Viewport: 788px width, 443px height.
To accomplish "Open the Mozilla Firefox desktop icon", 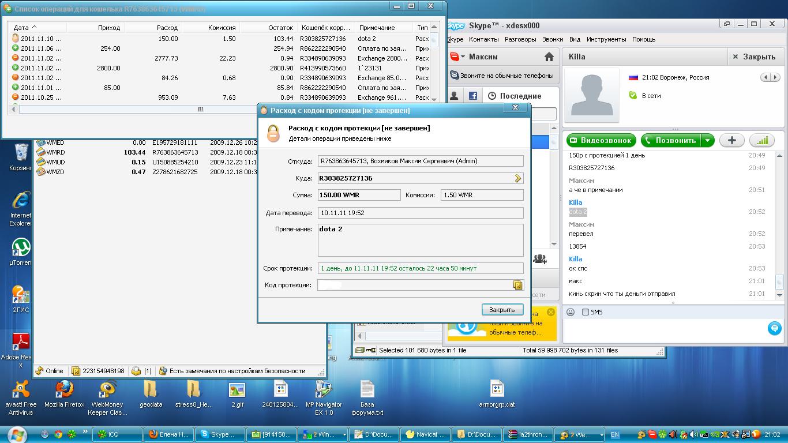I will point(65,395).
